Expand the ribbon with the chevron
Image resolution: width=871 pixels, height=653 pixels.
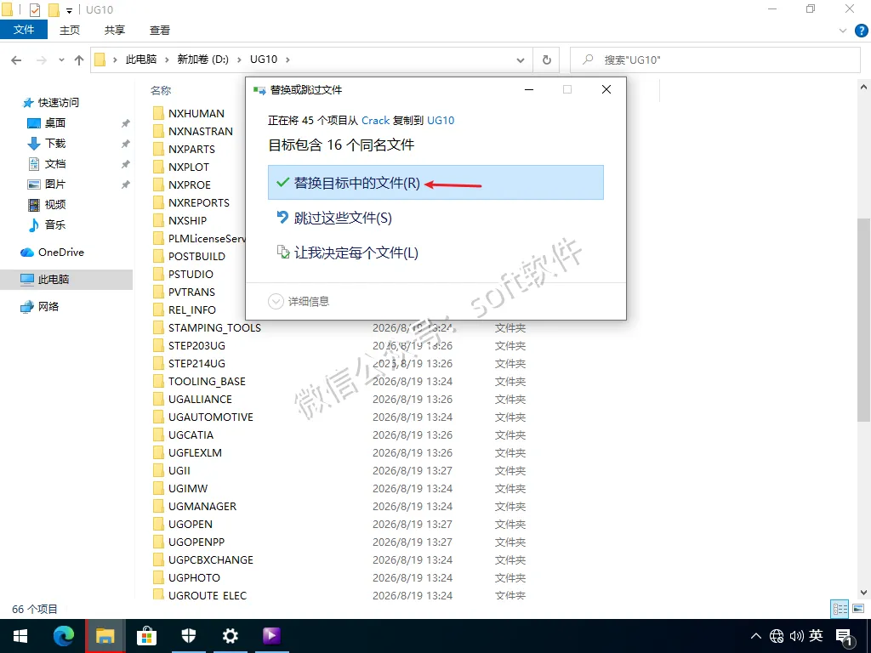tap(843, 31)
